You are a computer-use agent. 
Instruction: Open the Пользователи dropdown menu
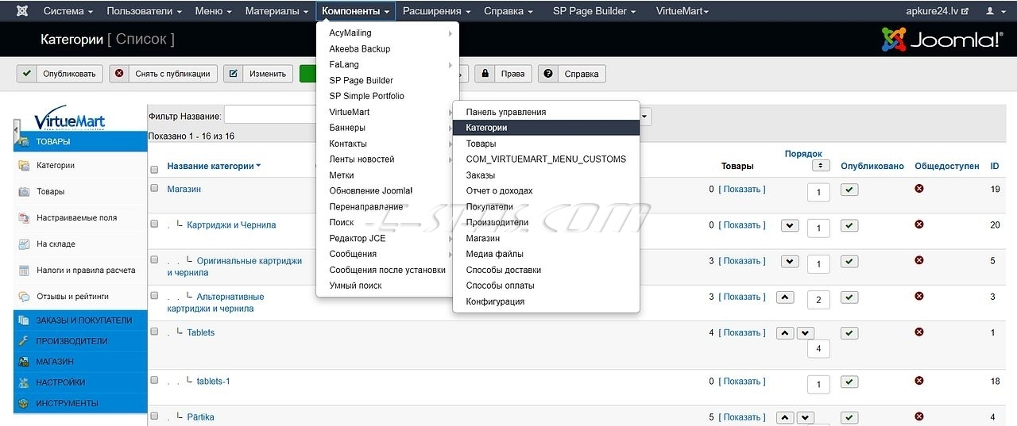point(144,11)
